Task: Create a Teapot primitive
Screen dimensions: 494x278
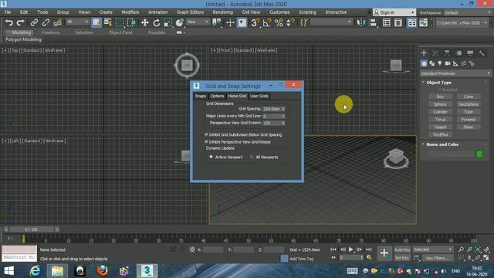Action: pyautogui.click(x=440, y=127)
